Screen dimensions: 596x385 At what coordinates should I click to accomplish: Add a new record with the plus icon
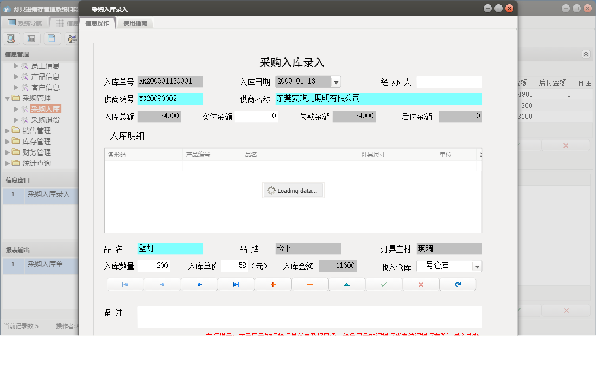click(x=273, y=284)
